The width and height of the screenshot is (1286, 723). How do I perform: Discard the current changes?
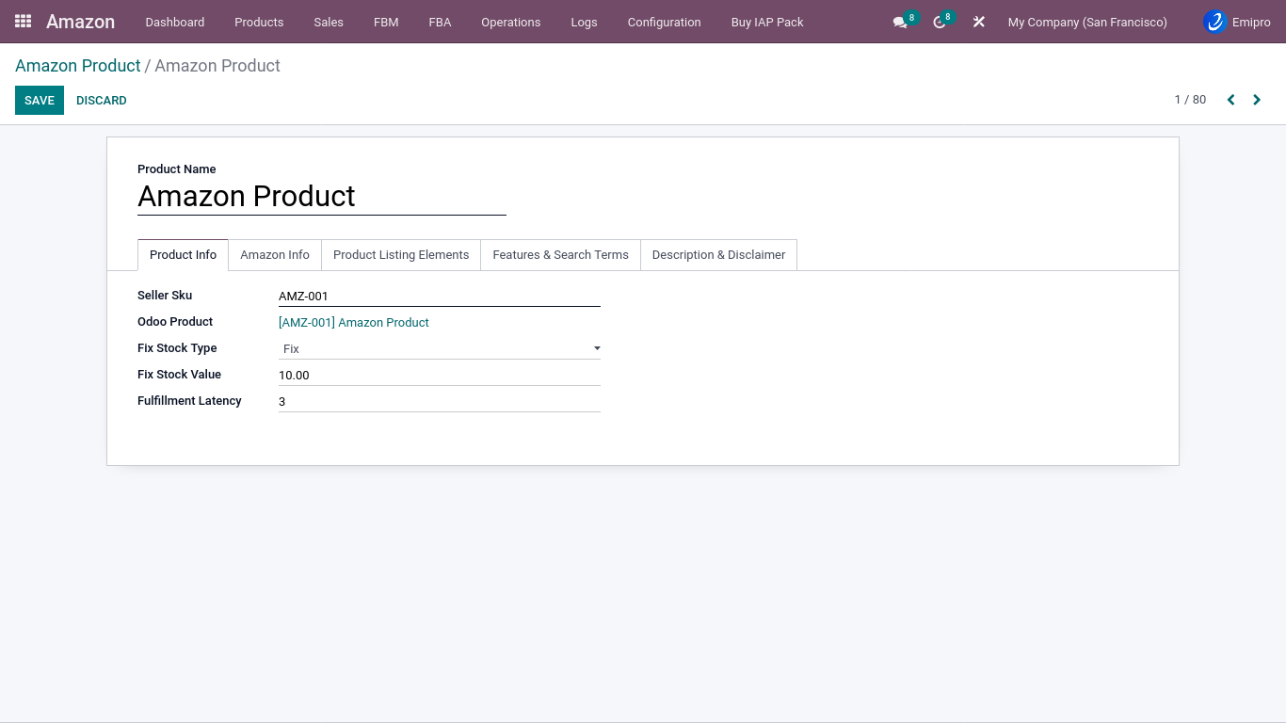click(101, 101)
